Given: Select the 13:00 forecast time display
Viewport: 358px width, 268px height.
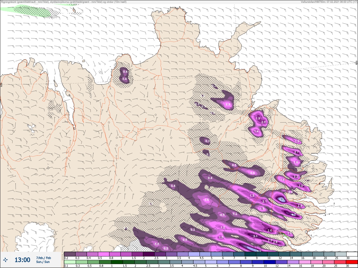Looking at the screenshot, I should [x=22, y=260].
